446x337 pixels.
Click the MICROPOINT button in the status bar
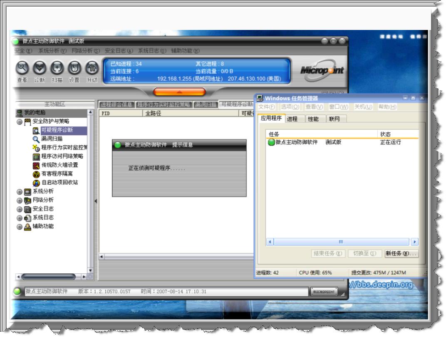(324, 292)
